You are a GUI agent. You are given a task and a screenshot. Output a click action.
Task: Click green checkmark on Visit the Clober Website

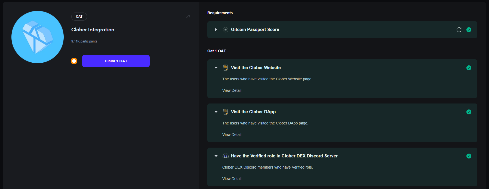[x=469, y=68]
